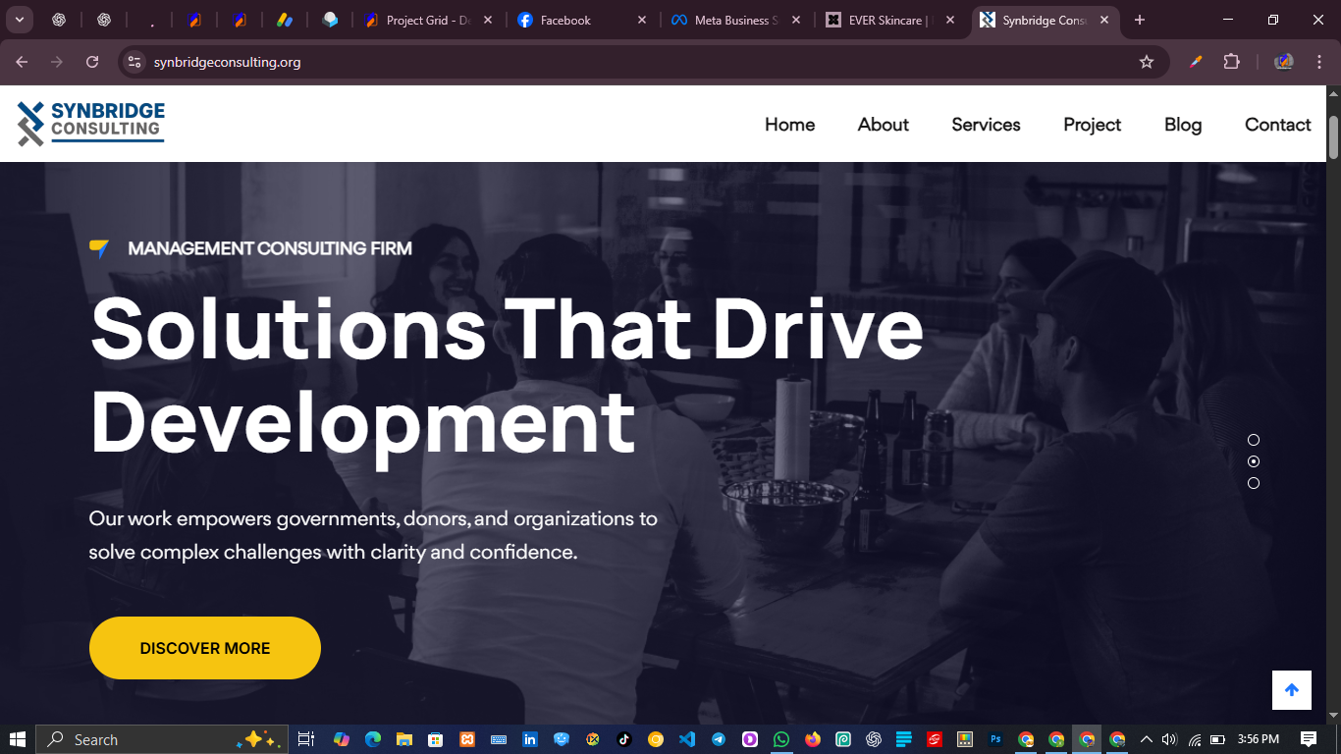1341x754 pixels.
Task: Open the Chrome extensions puzzle icon
Action: (x=1231, y=61)
